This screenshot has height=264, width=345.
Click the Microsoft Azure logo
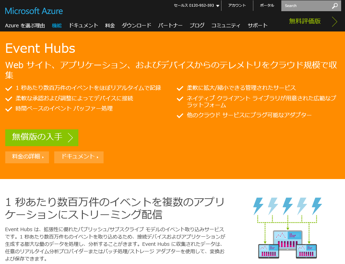(x=34, y=11)
